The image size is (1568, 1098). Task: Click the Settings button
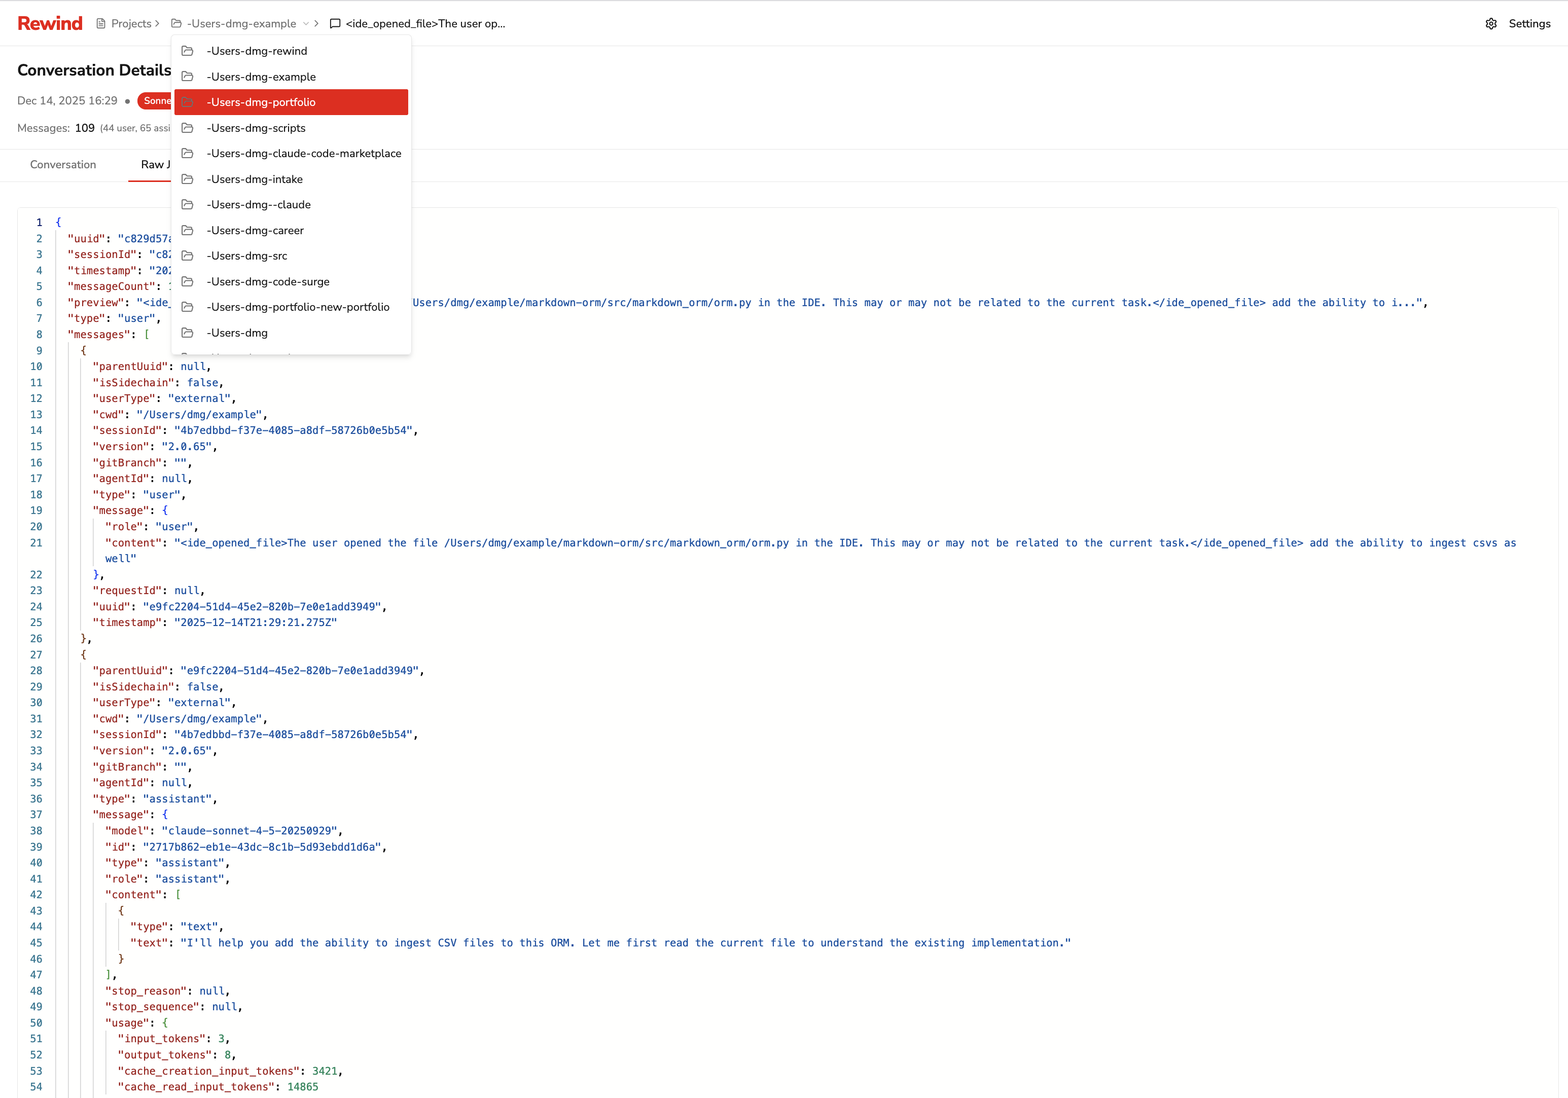click(1530, 22)
